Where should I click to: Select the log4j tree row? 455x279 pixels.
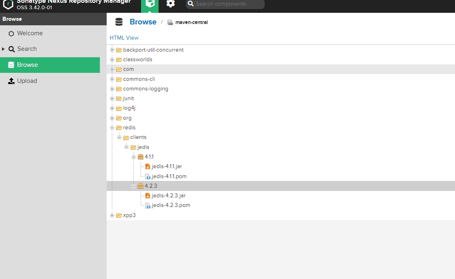tap(281, 108)
